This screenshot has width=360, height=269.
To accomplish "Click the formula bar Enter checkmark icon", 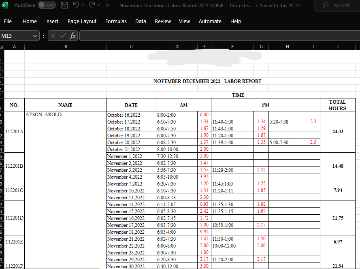I will coord(62,36).
